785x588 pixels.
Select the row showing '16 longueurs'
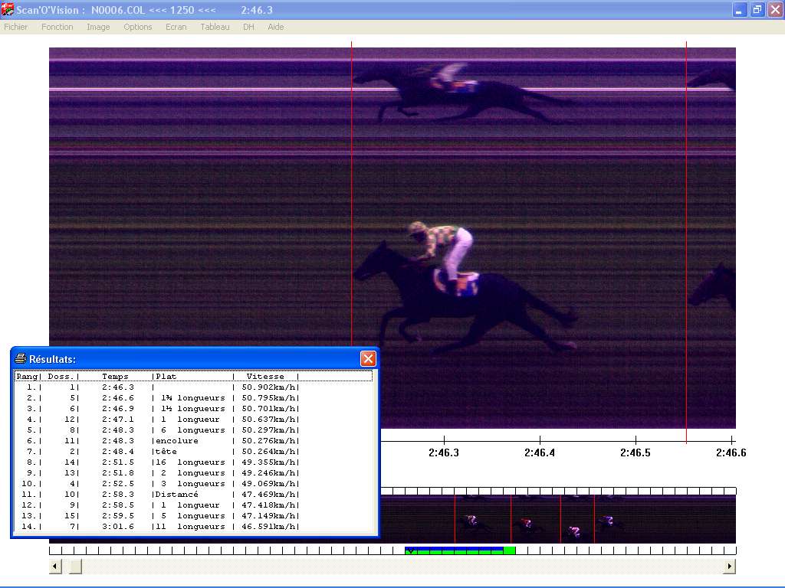click(x=193, y=462)
